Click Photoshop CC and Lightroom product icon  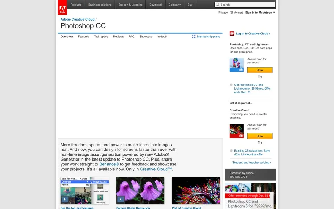(x=237, y=65)
